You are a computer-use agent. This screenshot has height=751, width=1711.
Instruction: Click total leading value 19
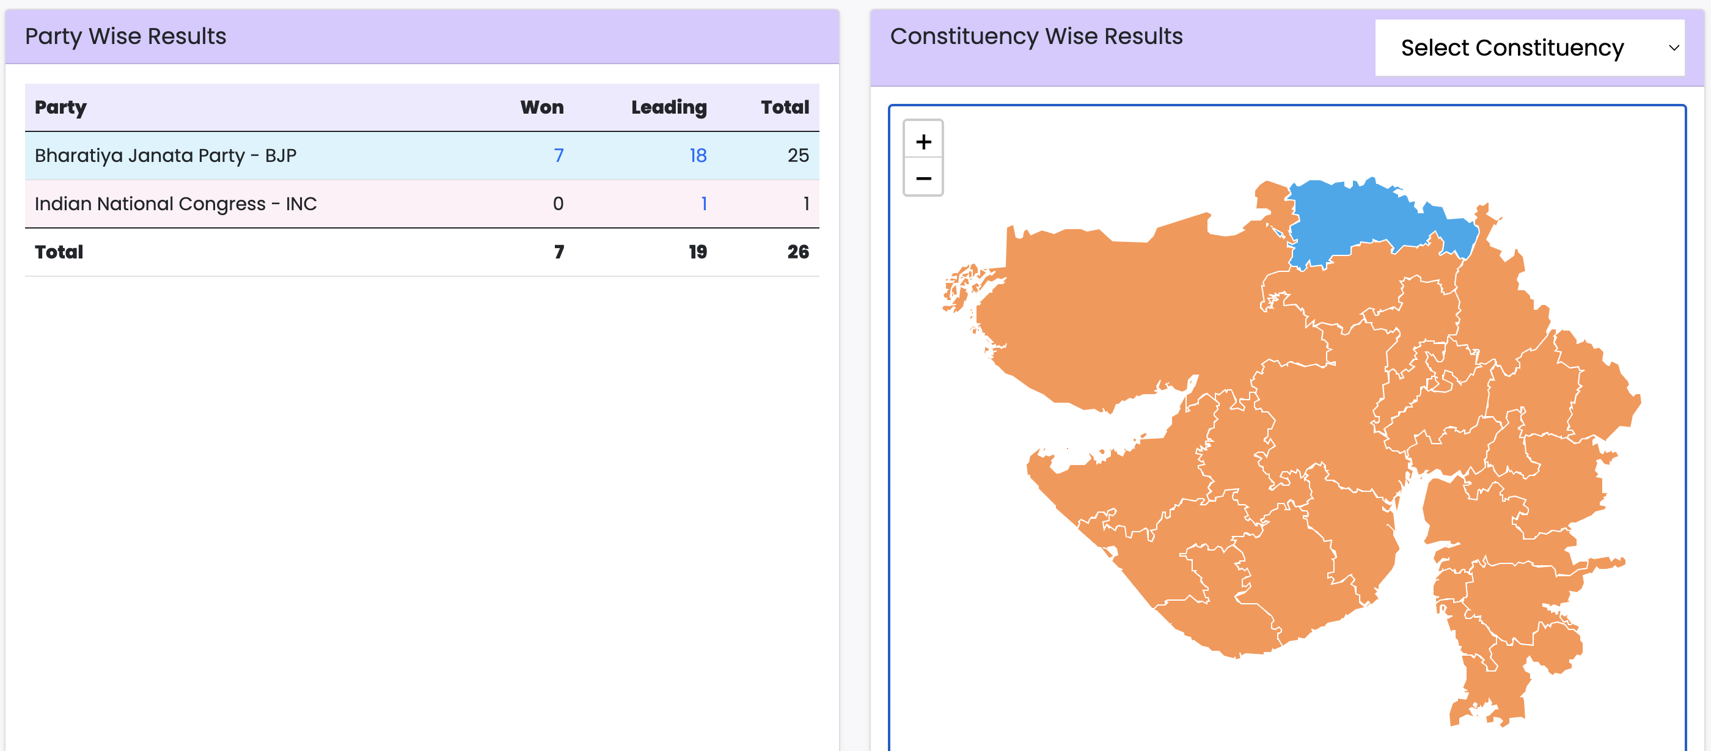(697, 252)
